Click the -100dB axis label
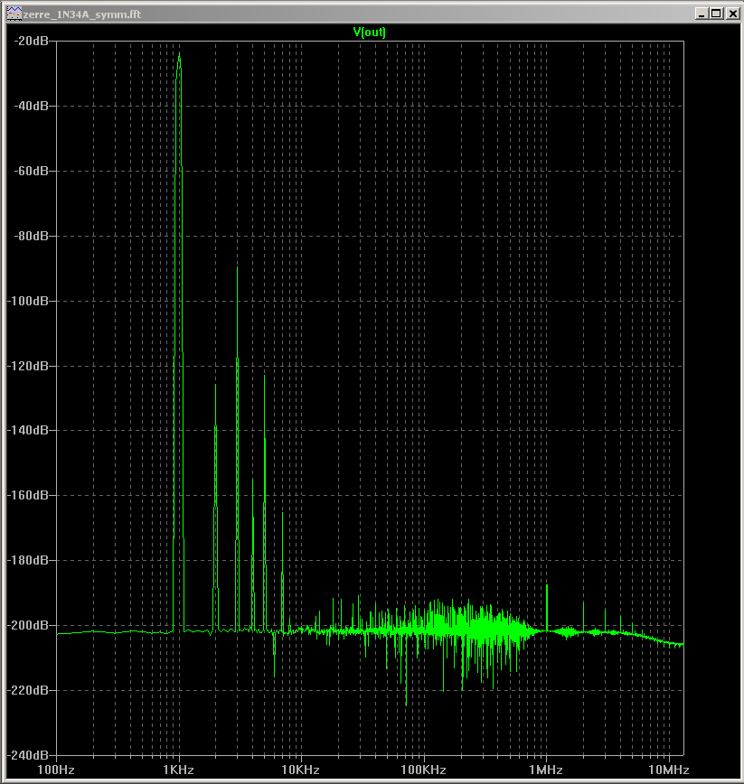744x784 pixels. pyautogui.click(x=28, y=301)
